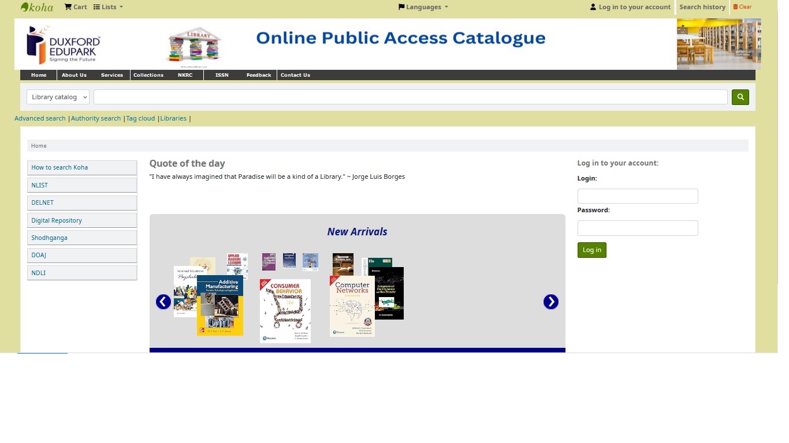
Task: Open the Library catalog search-type dropdown
Action: 58,97
